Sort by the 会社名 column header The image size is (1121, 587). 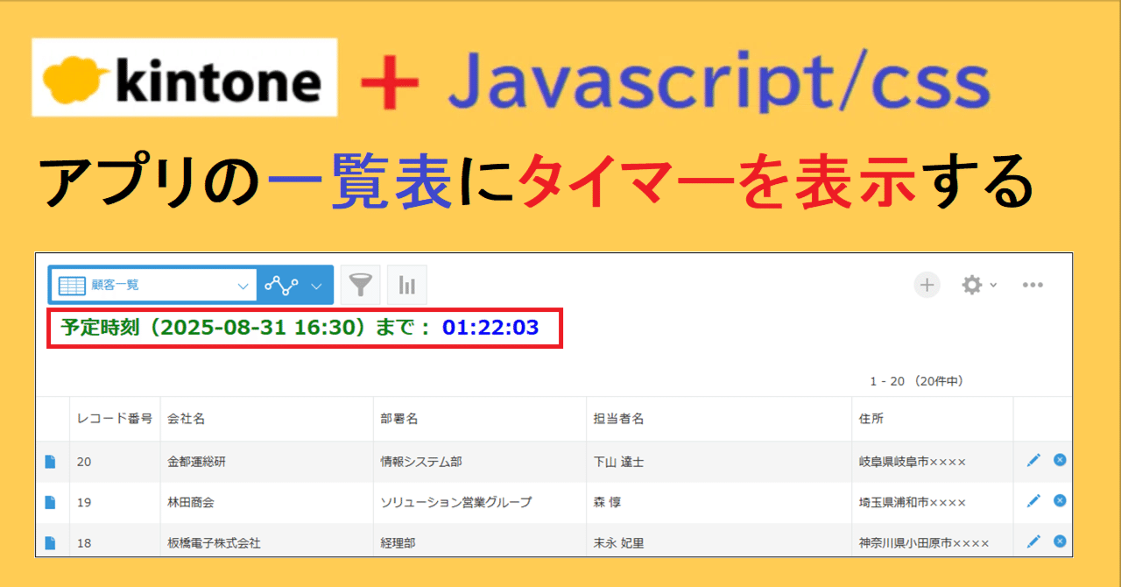pos(267,419)
